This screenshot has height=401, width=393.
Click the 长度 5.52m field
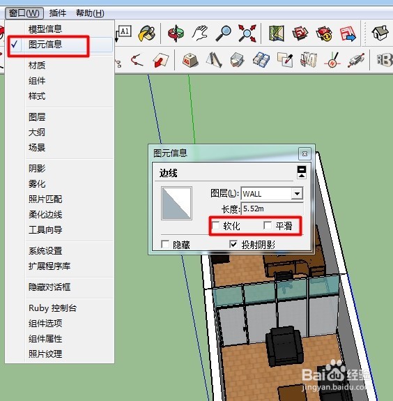[272, 209]
